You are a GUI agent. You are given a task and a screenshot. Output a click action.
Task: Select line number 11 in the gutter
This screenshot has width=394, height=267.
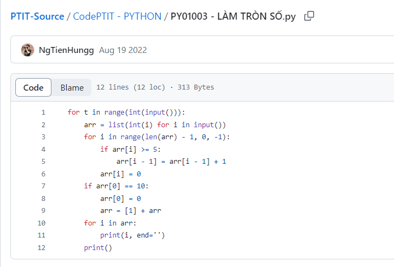tap(42, 235)
